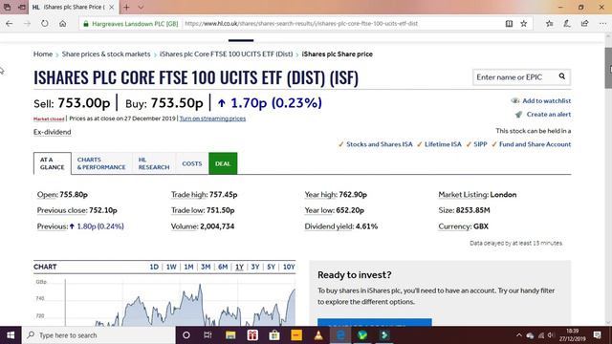Open the Costs tab

[192, 163]
